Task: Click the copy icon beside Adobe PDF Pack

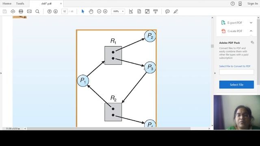Action: click(x=252, y=42)
